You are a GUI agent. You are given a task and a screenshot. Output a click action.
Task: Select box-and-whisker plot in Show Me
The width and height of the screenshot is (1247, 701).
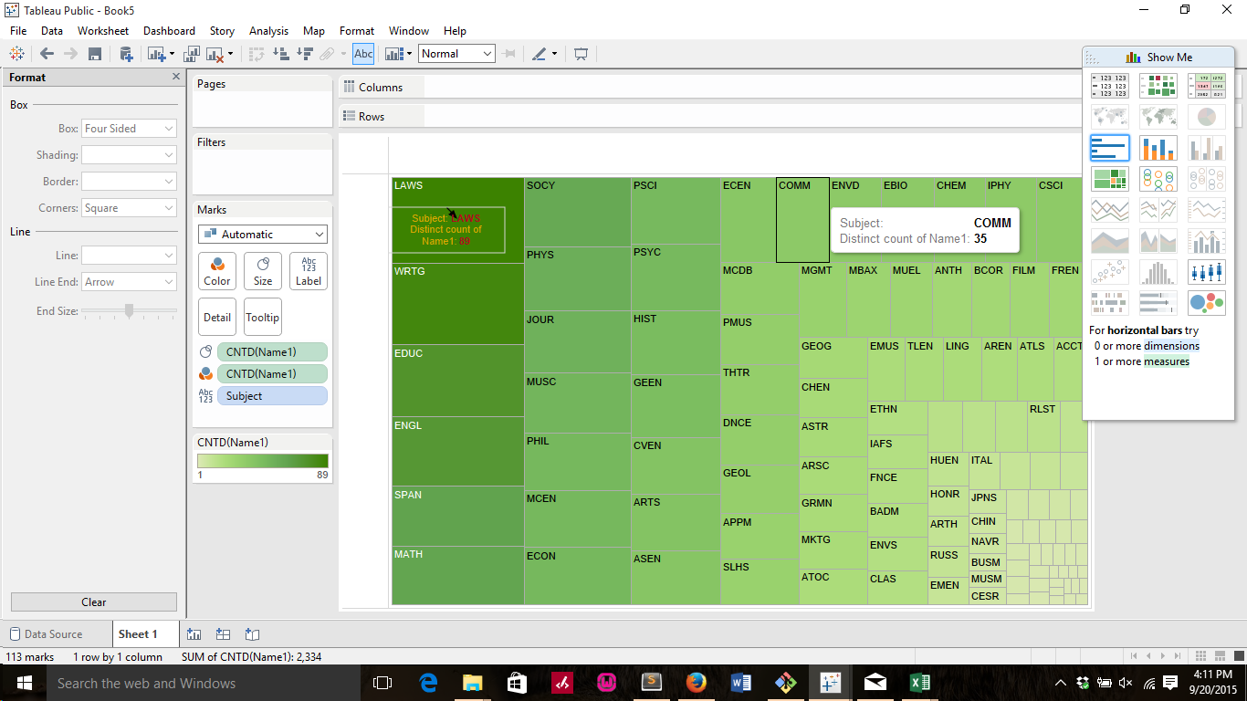point(1207,272)
